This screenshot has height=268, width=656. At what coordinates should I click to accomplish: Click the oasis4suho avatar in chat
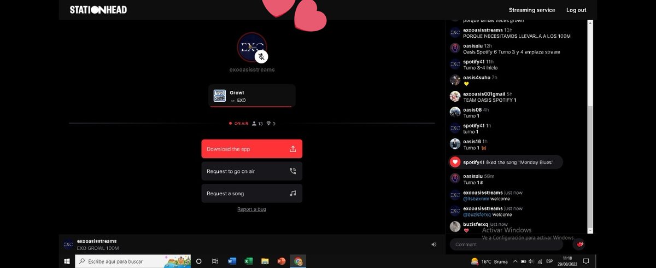point(455,80)
